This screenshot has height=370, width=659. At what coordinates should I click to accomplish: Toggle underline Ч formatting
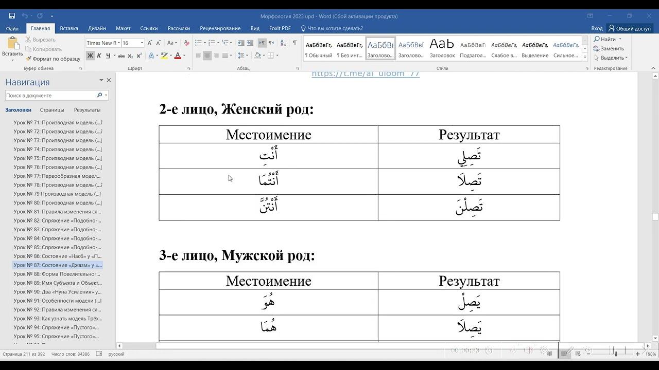(x=108, y=55)
